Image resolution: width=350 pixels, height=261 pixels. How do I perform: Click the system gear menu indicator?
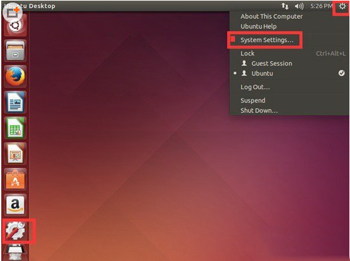click(342, 6)
